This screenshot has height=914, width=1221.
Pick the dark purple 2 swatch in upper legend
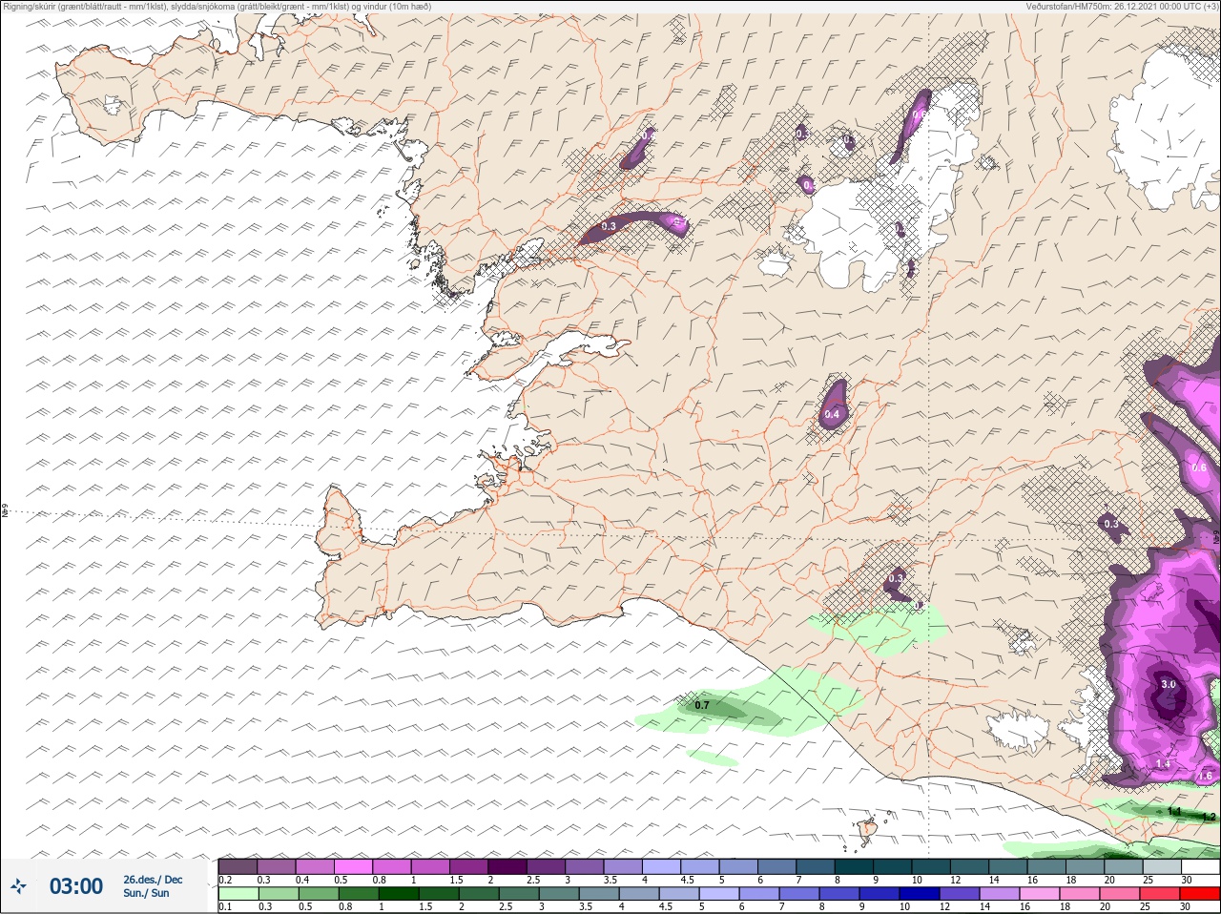pyautogui.click(x=508, y=866)
